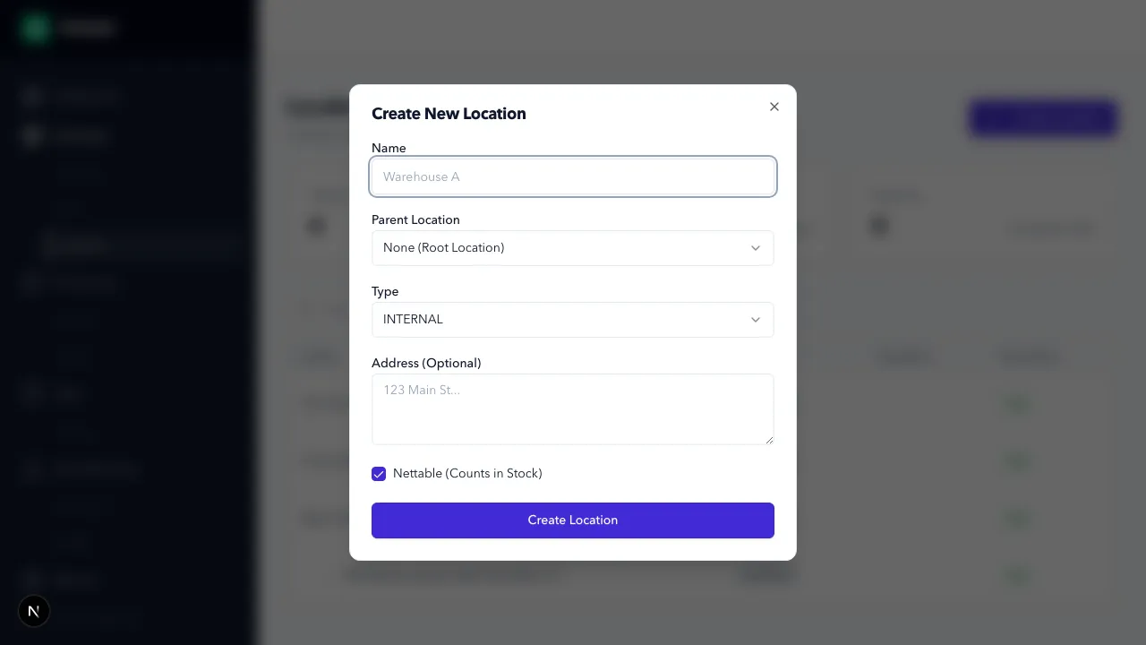This screenshot has height=645, width=1146.
Task: Click the small icon inside the right stats card
Action: pyautogui.click(x=878, y=226)
